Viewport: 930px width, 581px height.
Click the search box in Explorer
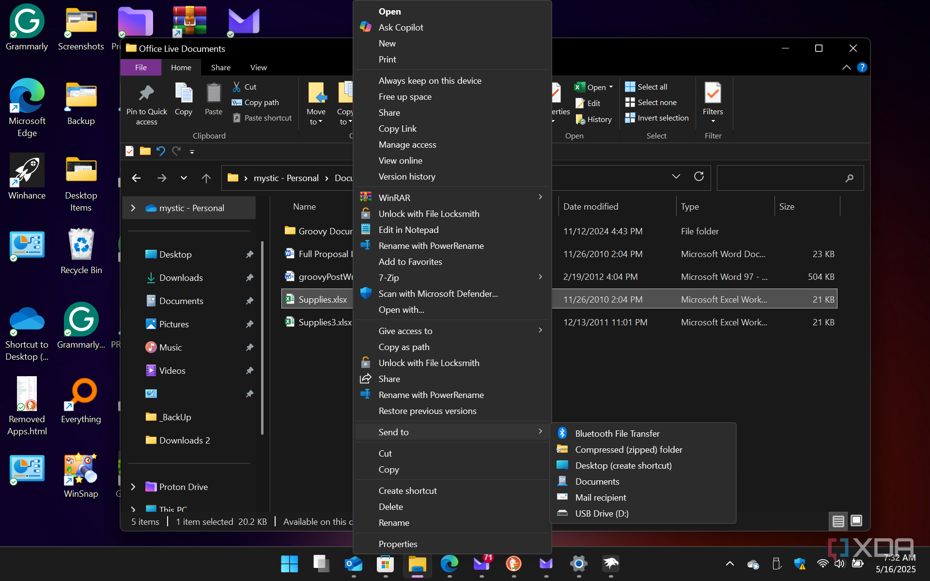coord(790,178)
